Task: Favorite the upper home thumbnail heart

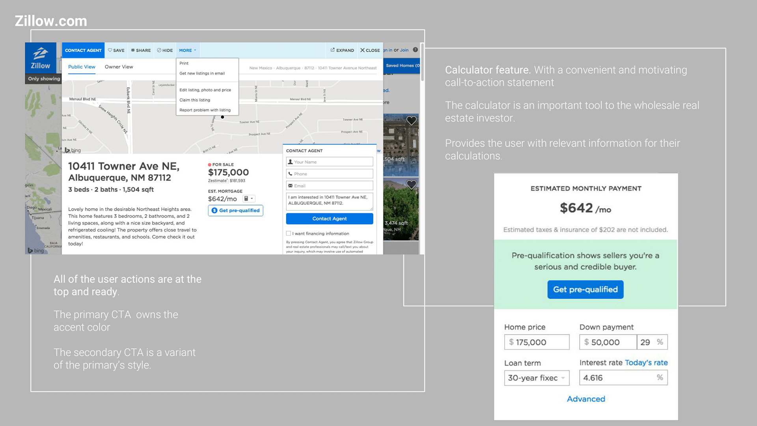Action: coord(411,120)
